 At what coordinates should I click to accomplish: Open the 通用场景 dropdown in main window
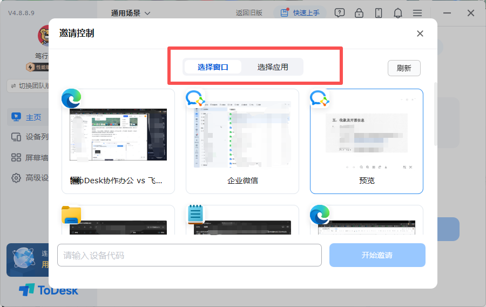(x=131, y=13)
